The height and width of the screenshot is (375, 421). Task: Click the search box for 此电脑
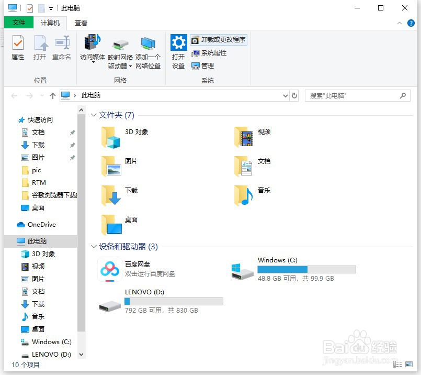(x=357, y=96)
